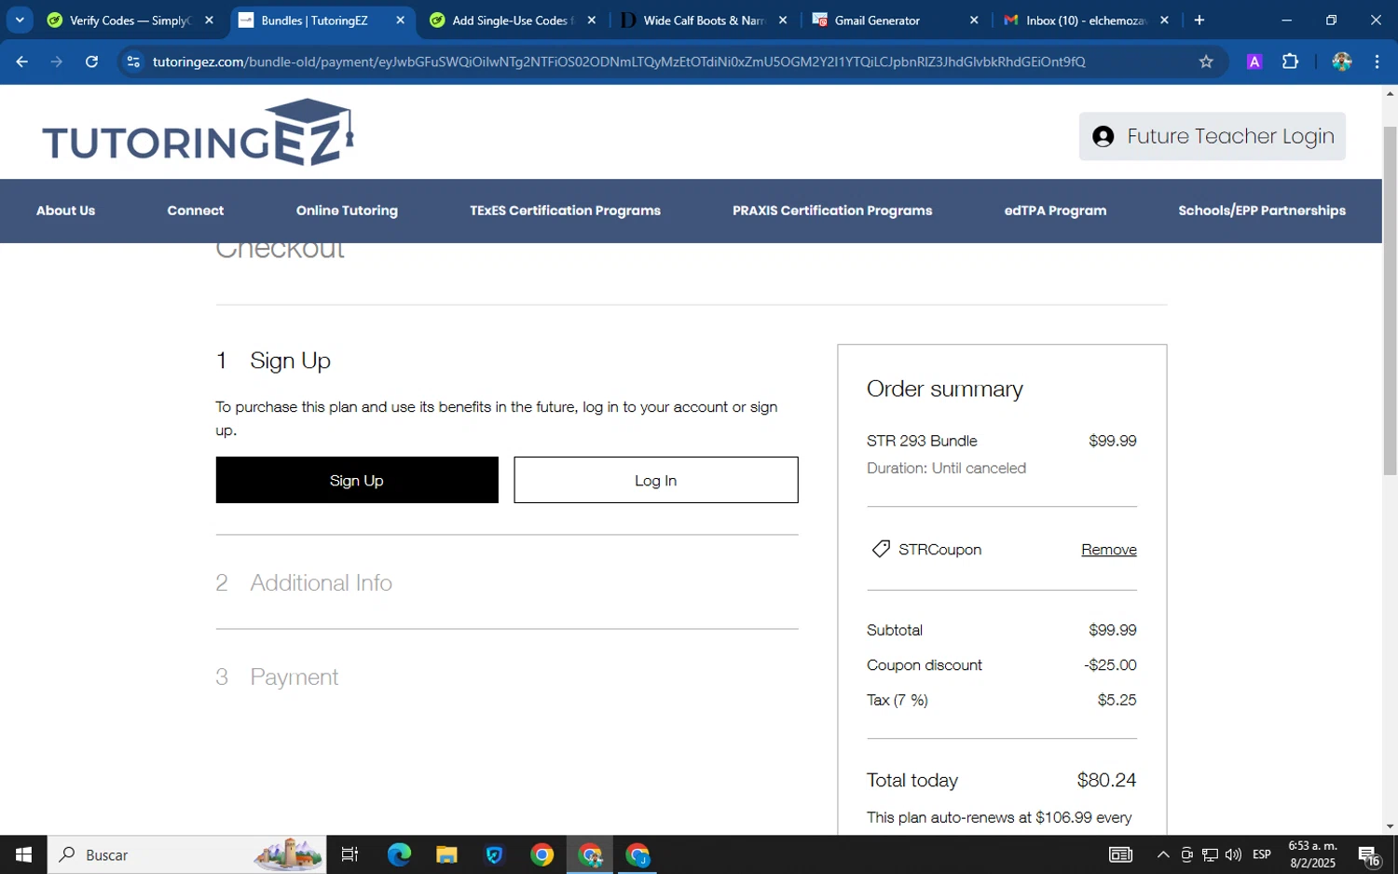Click the Coupon discount -$25.00 value
The width and height of the screenshot is (1398, 874).
pyautogui.click(x=1110, y=665)
